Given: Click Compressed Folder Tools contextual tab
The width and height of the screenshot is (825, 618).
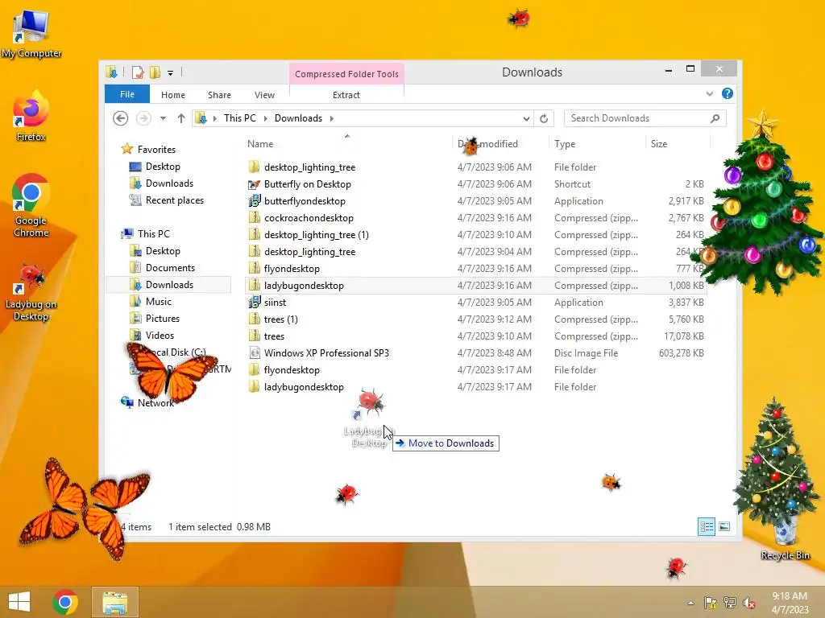Looking at the screenshot, I should [346, 74].
